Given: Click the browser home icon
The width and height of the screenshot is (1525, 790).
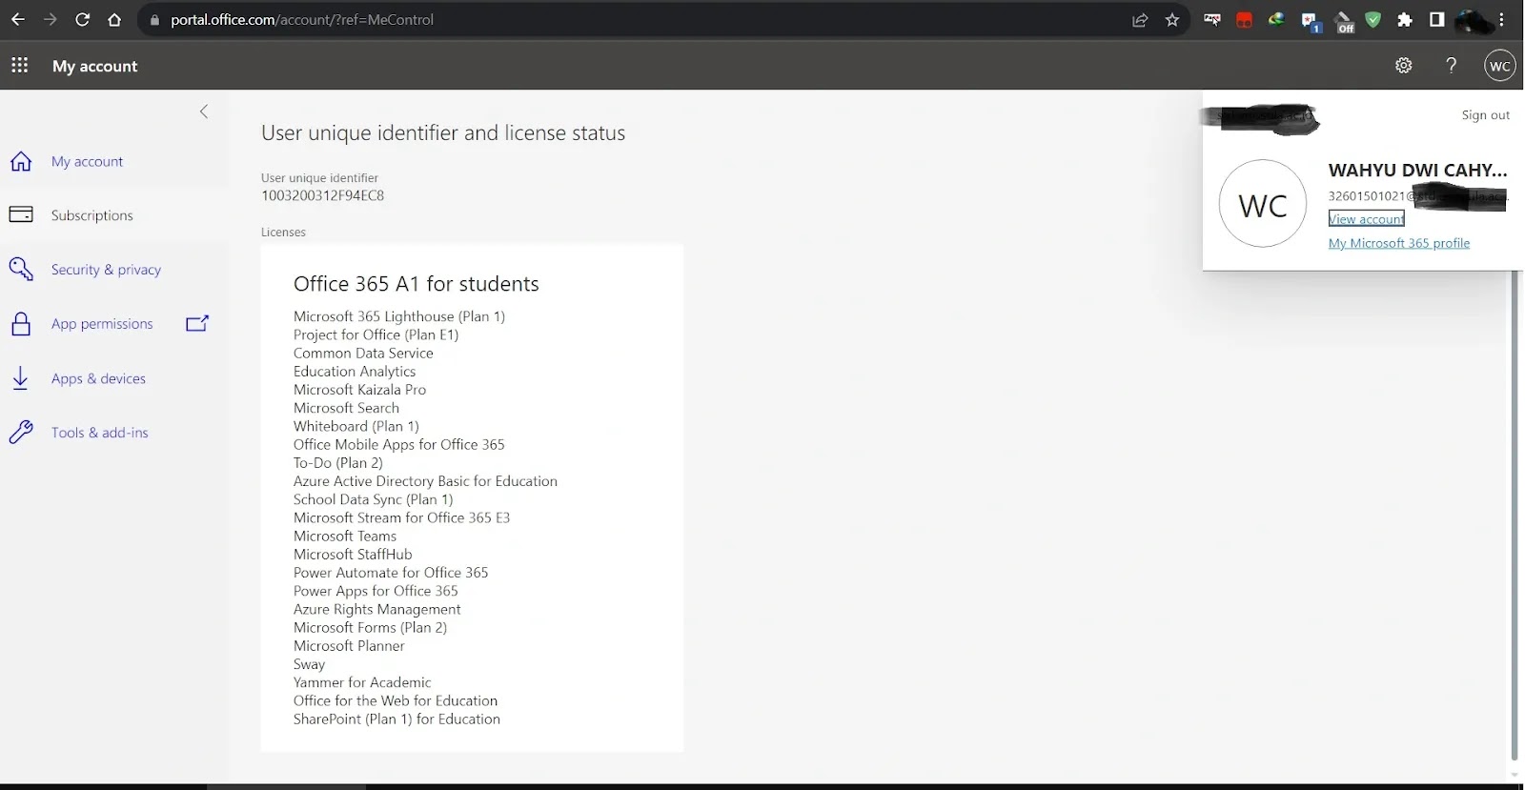Looking at the screenshot, I should pyautogui.click(x=114, y=19).
